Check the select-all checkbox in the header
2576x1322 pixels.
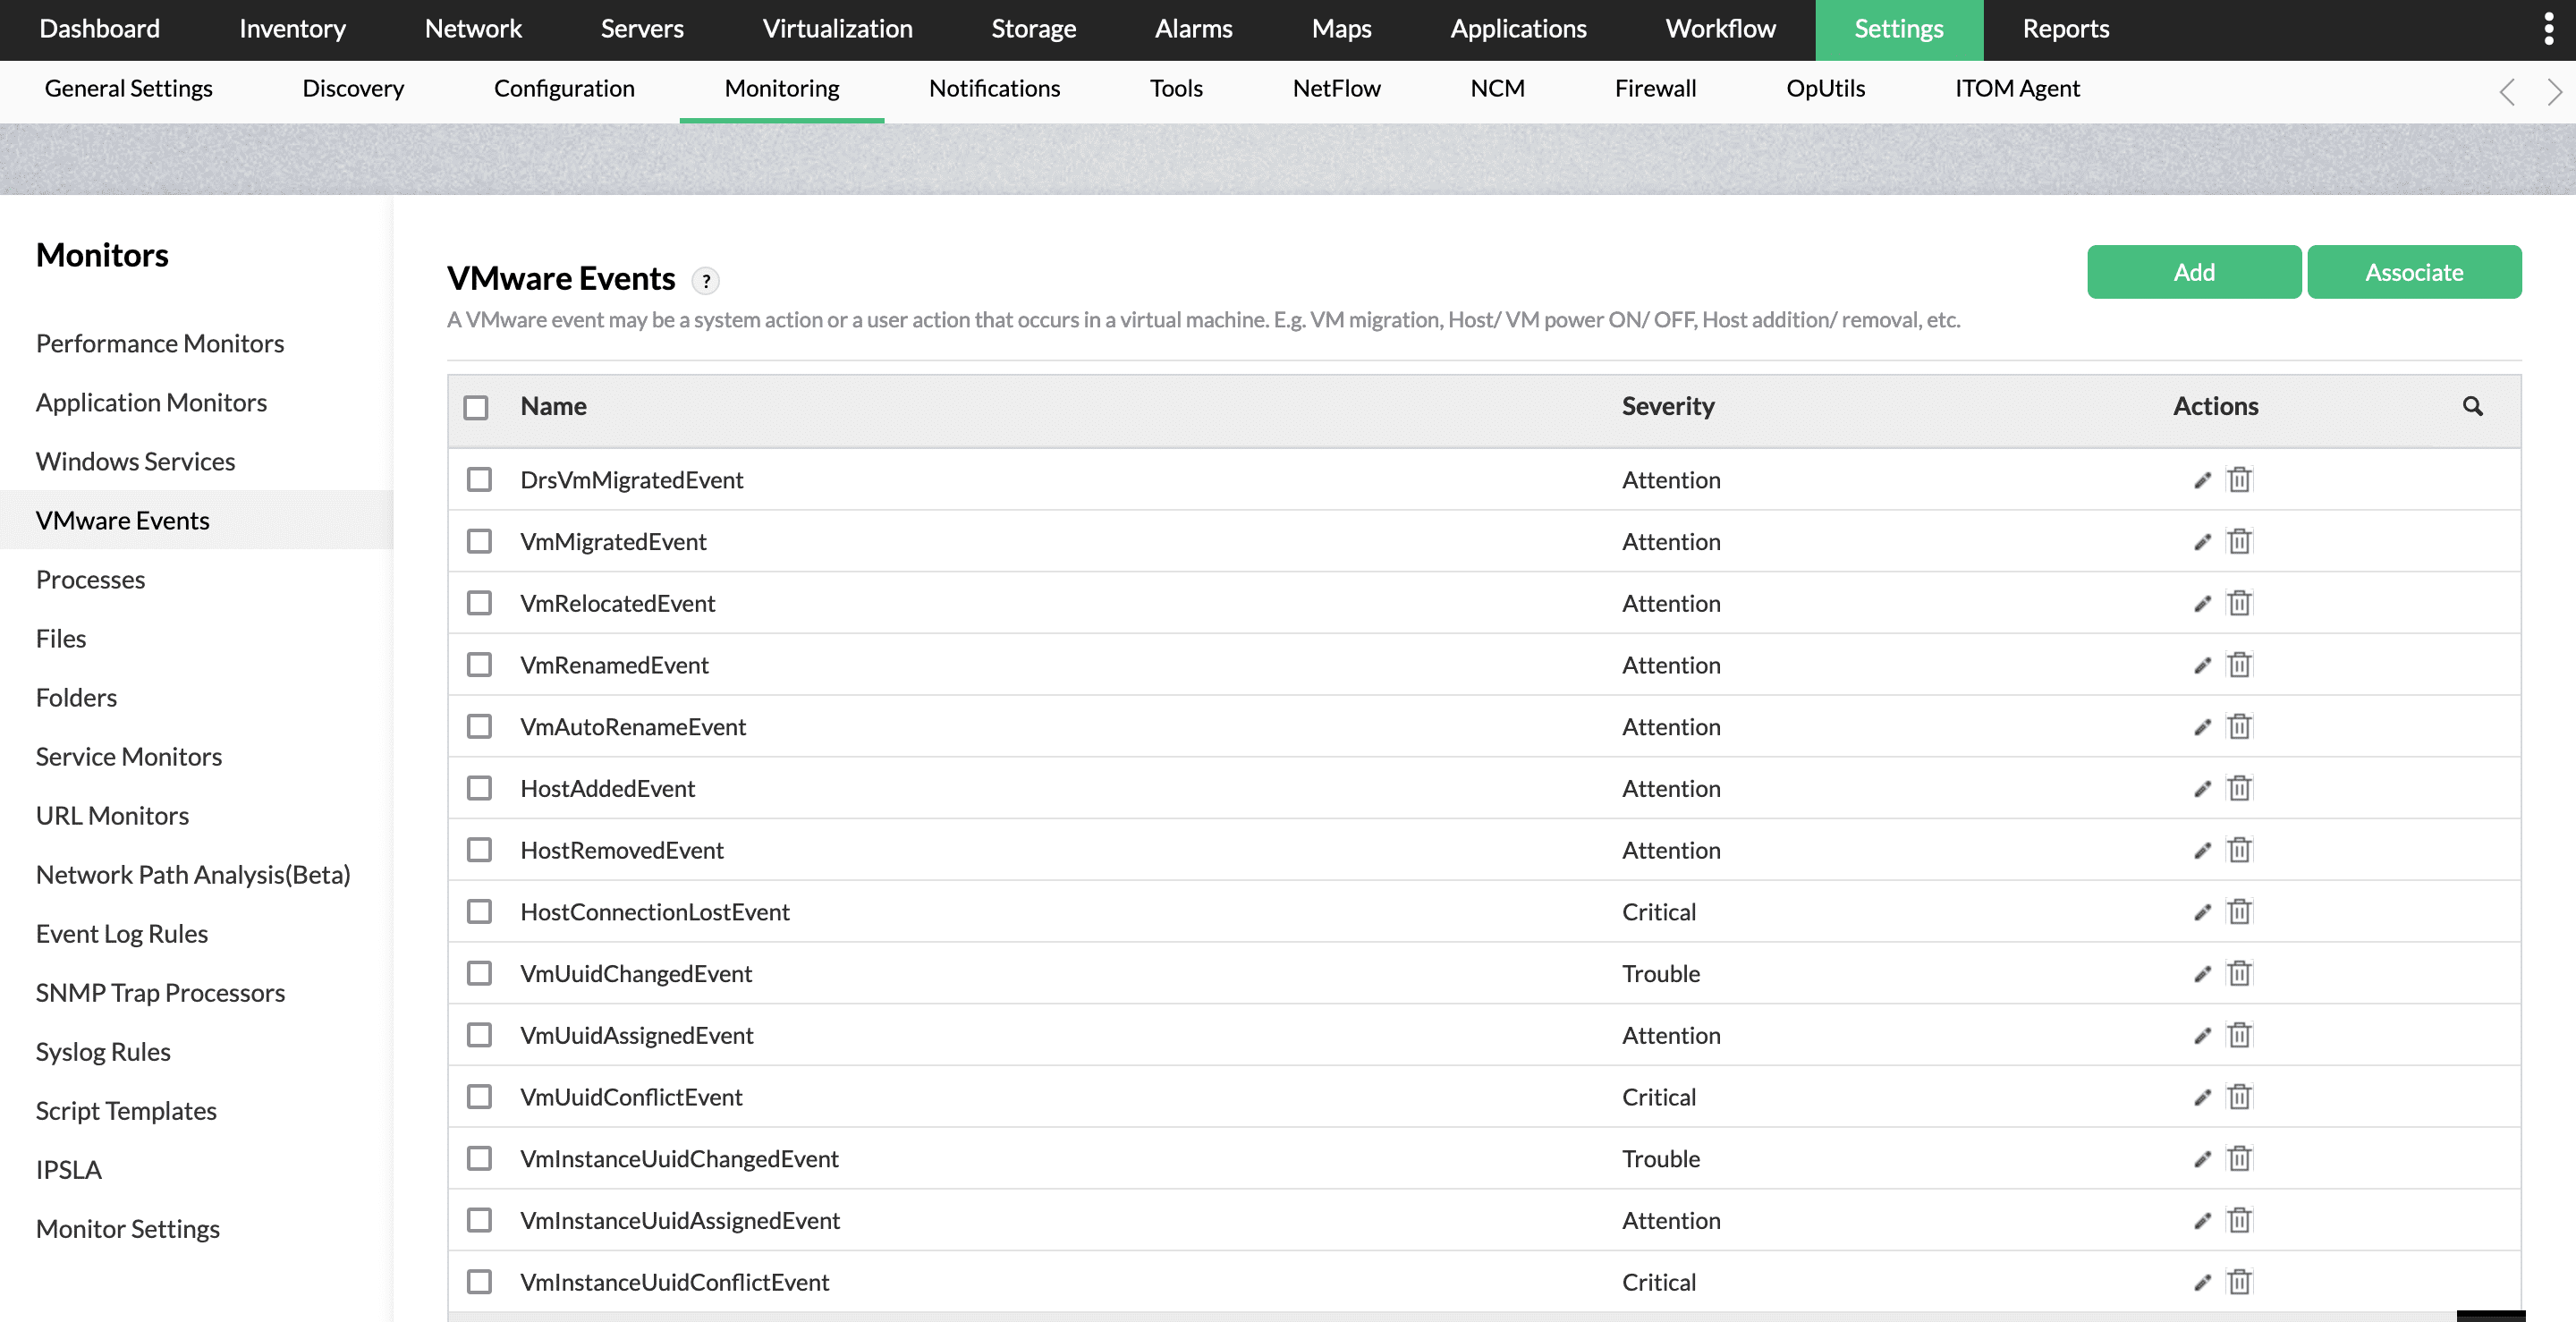pyautogui.click(x=476, y=407)
